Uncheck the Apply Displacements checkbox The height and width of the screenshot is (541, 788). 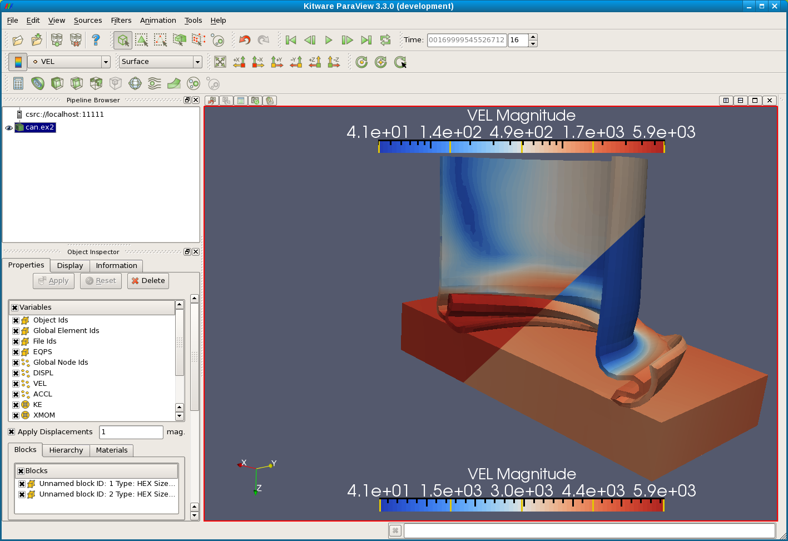(12, 432)
